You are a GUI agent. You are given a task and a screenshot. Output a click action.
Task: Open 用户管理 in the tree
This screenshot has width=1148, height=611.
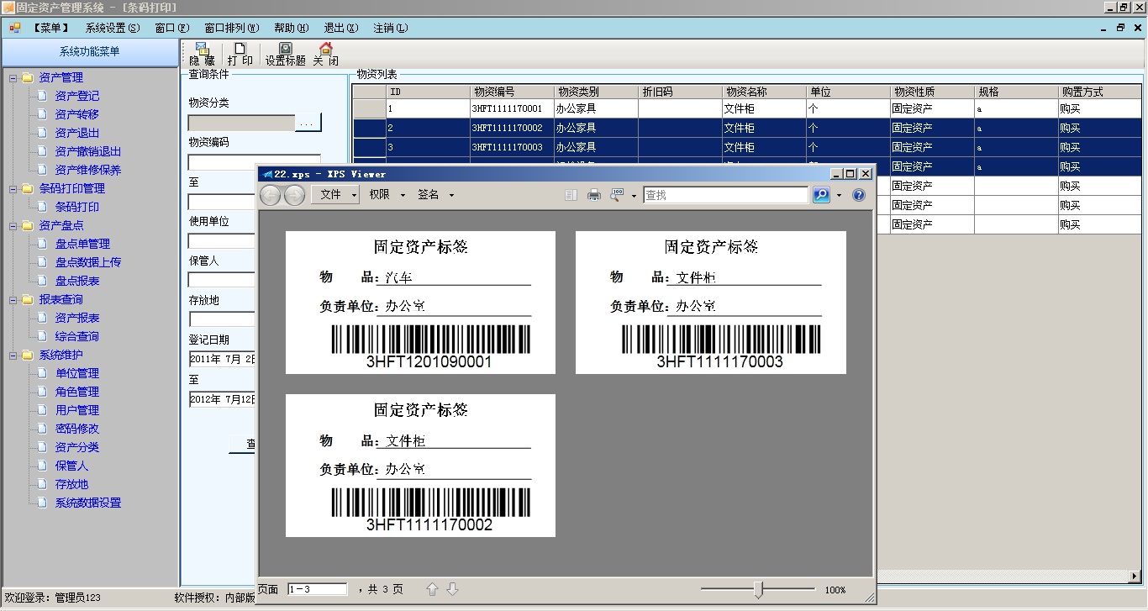(x=77, y=410)
